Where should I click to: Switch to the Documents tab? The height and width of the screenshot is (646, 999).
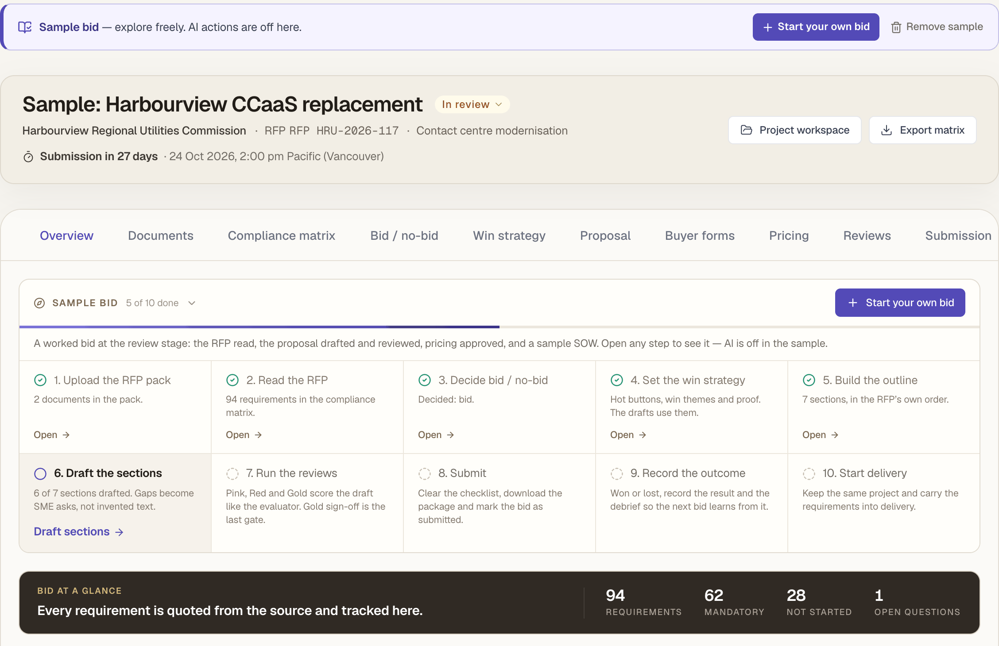[x=161, y=235]
